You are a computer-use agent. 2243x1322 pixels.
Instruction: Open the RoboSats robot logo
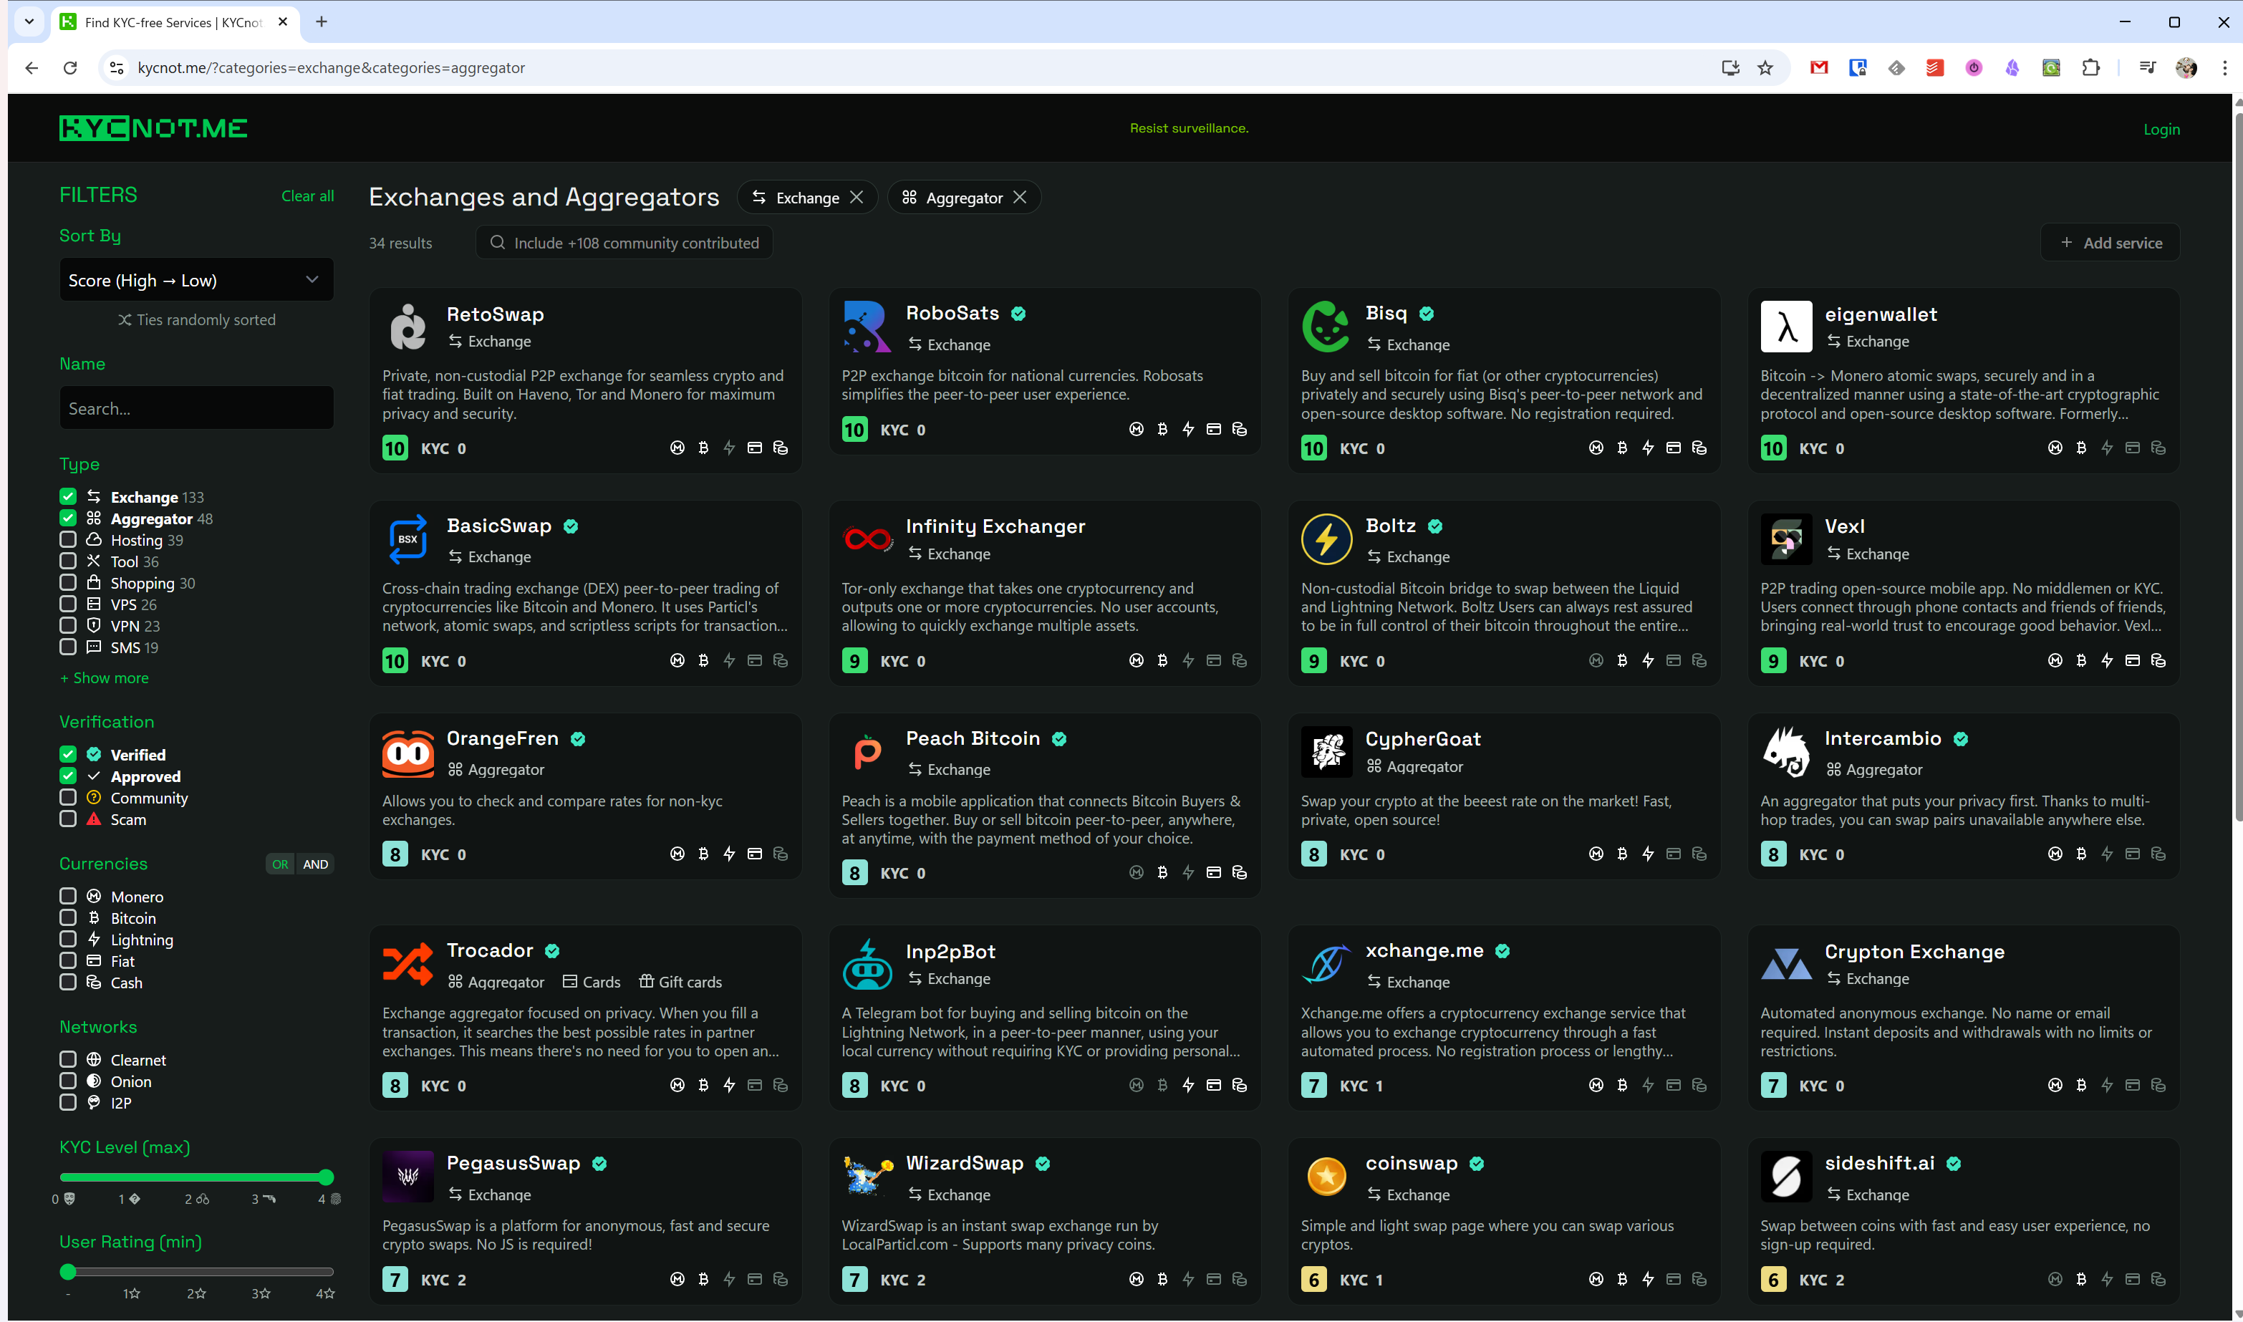click(866, 327)
